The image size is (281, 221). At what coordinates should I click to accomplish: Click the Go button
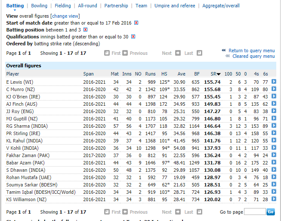[270, 212]
